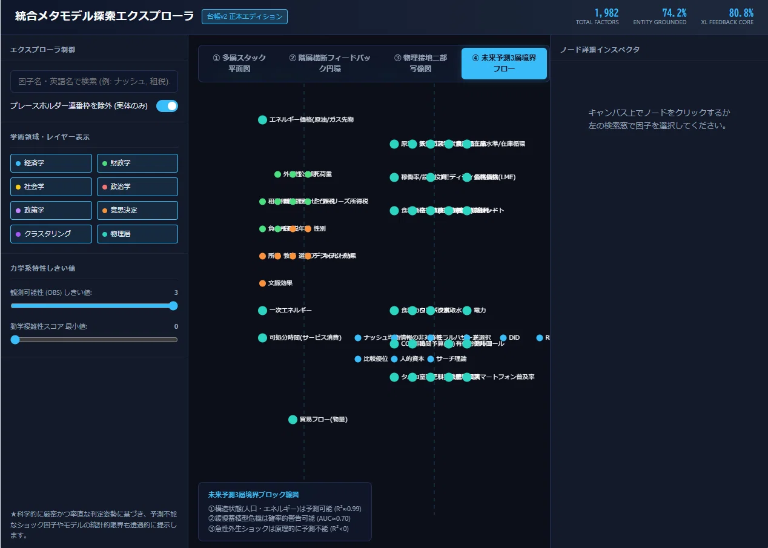Switch to ② 階層横断フィードバック円環 tab

click(x=329, y=64)
